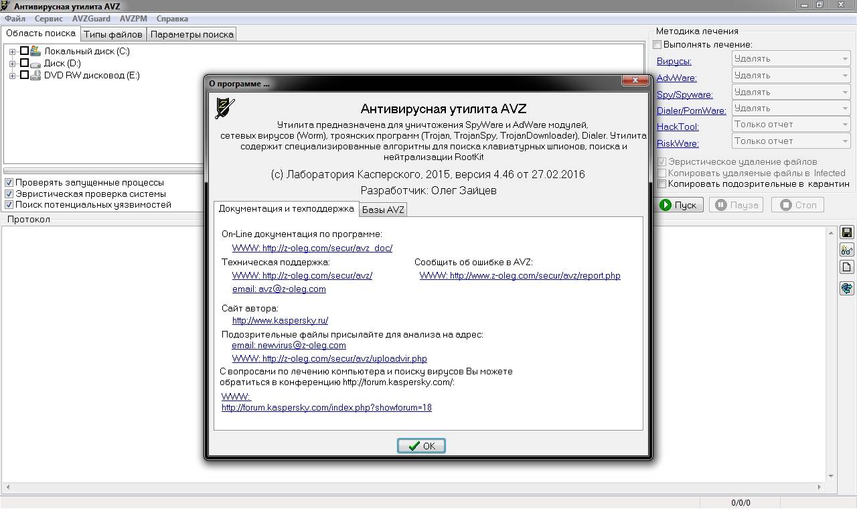Select the Документация и техподдержка tab
This screenshot has height=509, width=857.
tap(286, 208)
